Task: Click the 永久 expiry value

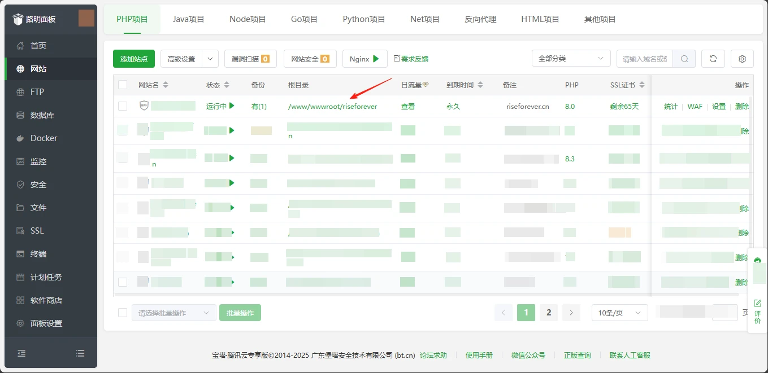Action: (x=453, y=106)
